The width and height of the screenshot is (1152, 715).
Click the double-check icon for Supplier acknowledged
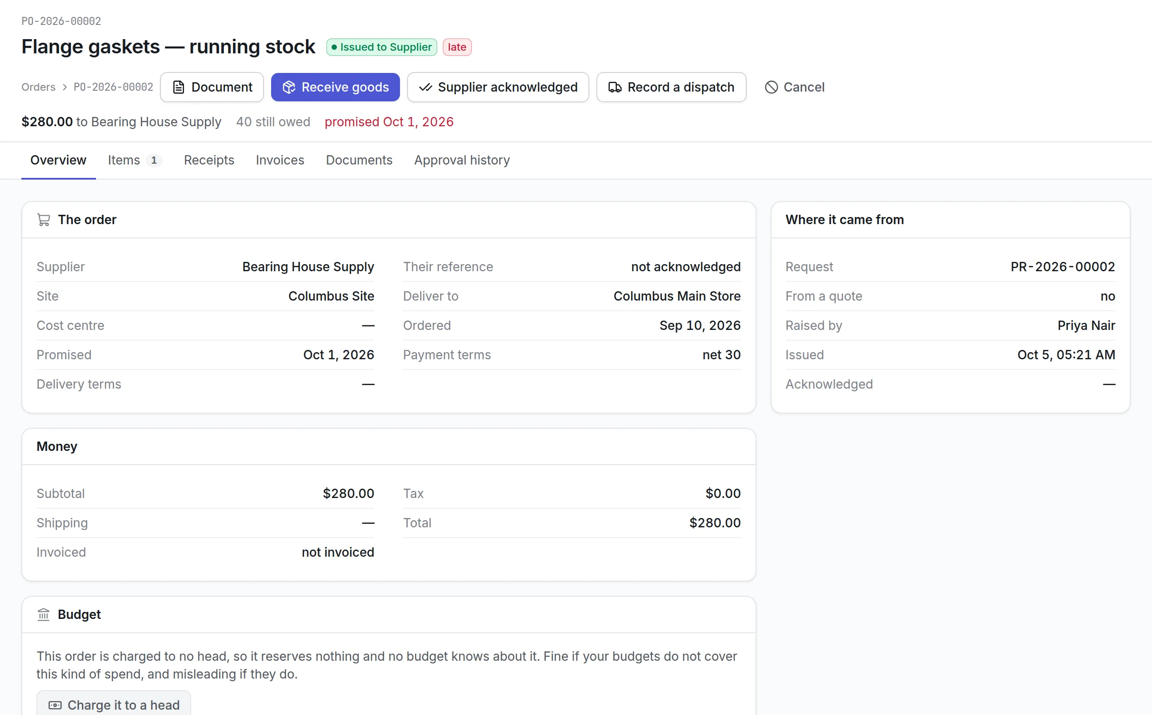(425, 88)
